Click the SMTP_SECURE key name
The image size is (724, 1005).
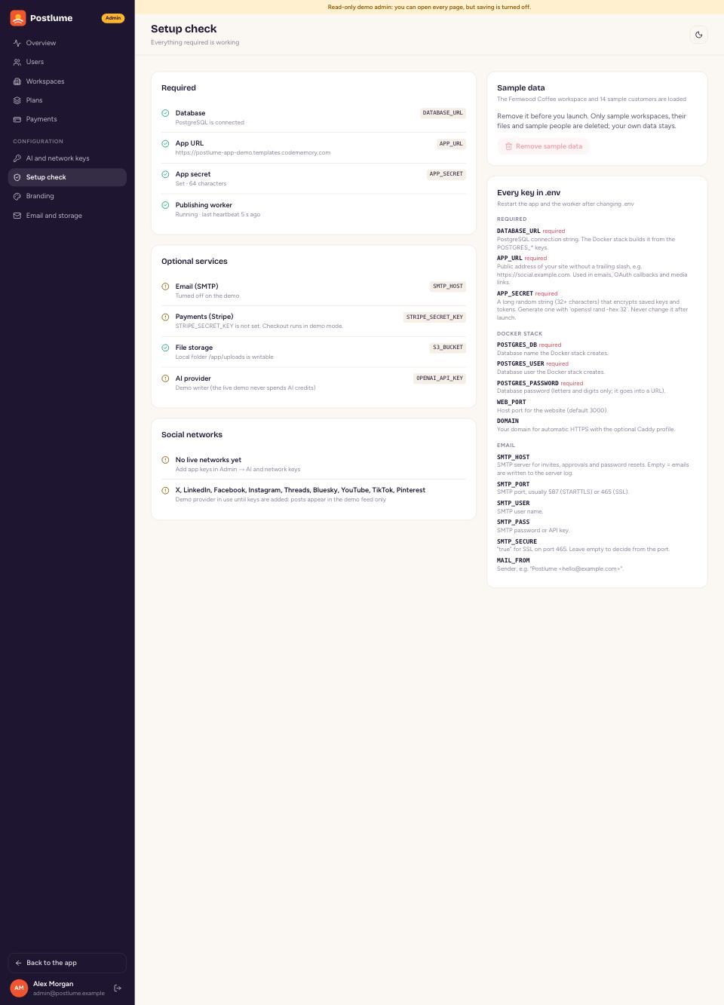[x=517, y=541]
